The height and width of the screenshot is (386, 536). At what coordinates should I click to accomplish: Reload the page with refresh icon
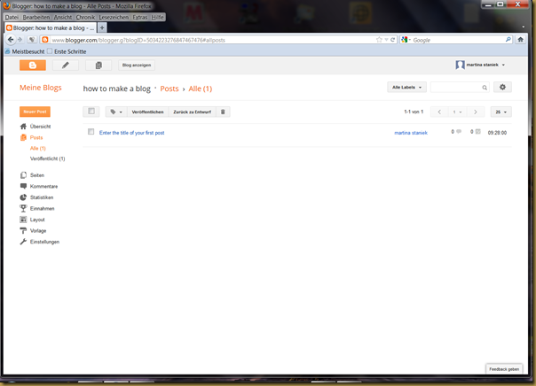click(393, 40)
